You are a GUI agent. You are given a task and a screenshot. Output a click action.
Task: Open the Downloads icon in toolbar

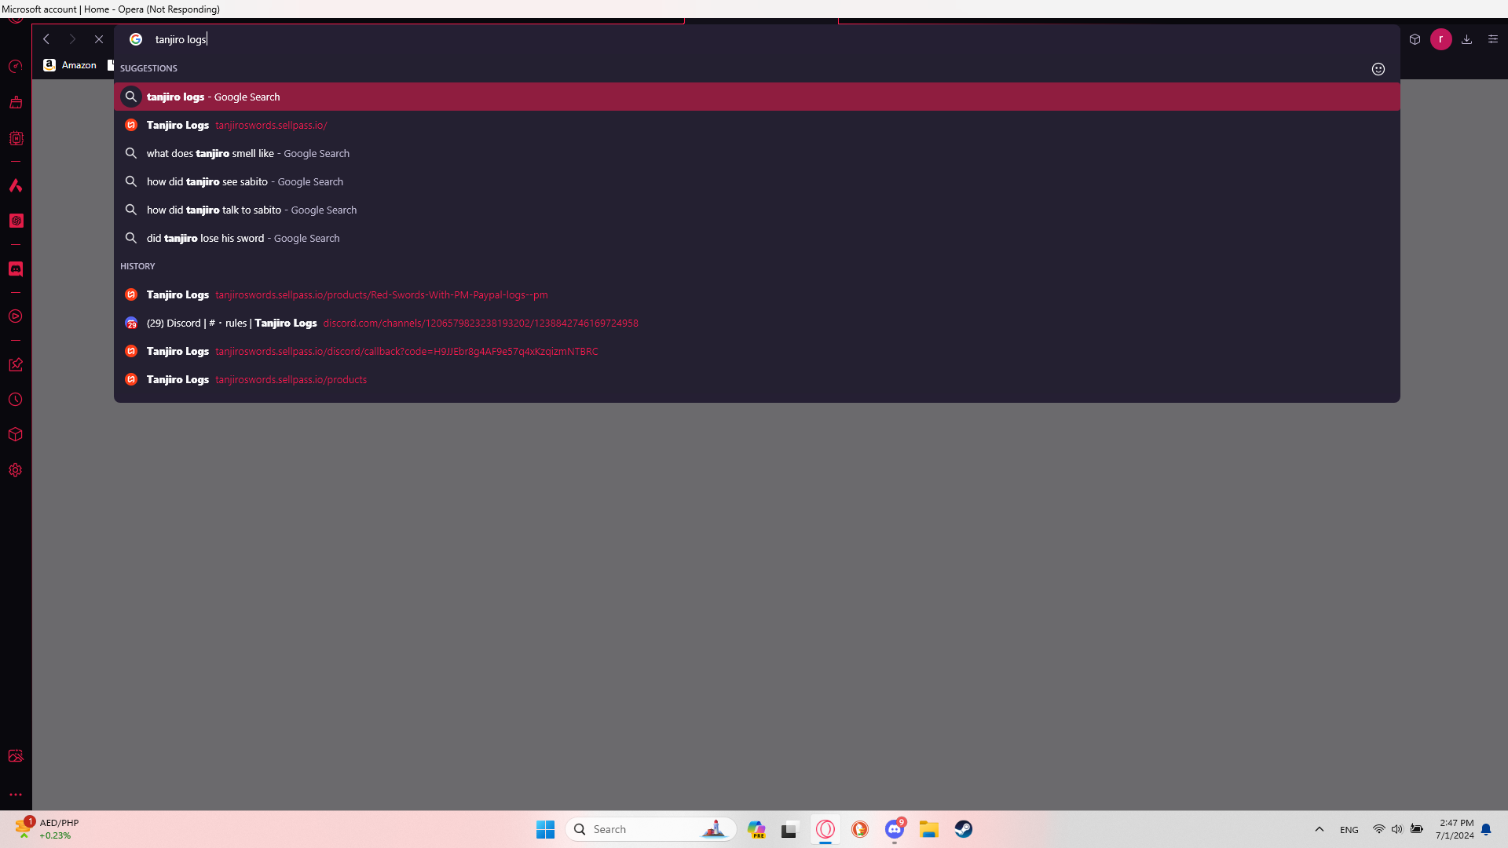click(1466, 39)
